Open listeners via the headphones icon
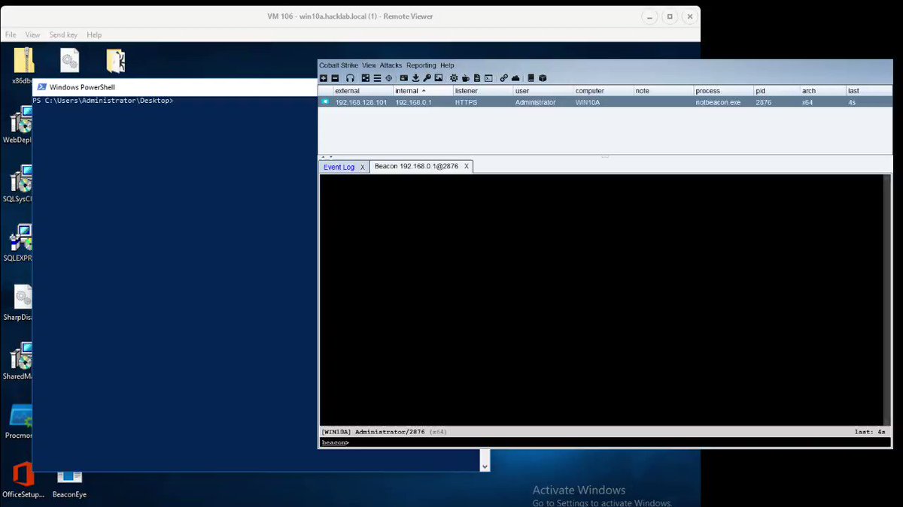 (x=350, y=78)
